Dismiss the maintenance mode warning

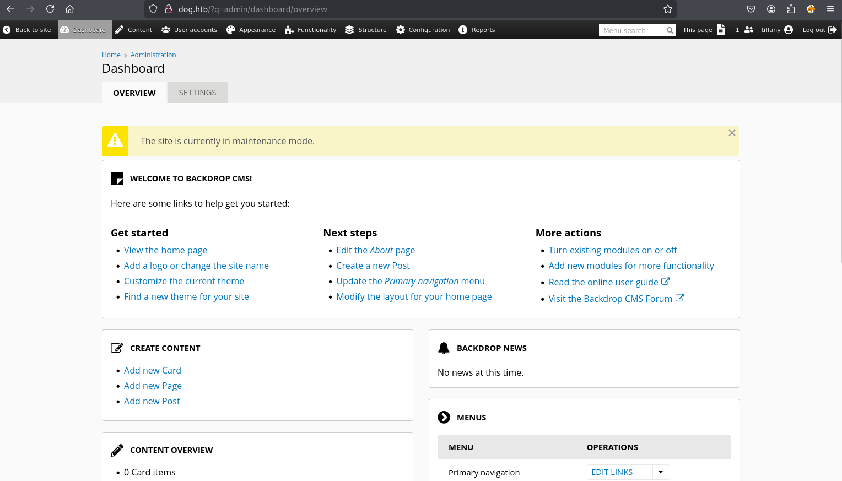click(732, 133)
